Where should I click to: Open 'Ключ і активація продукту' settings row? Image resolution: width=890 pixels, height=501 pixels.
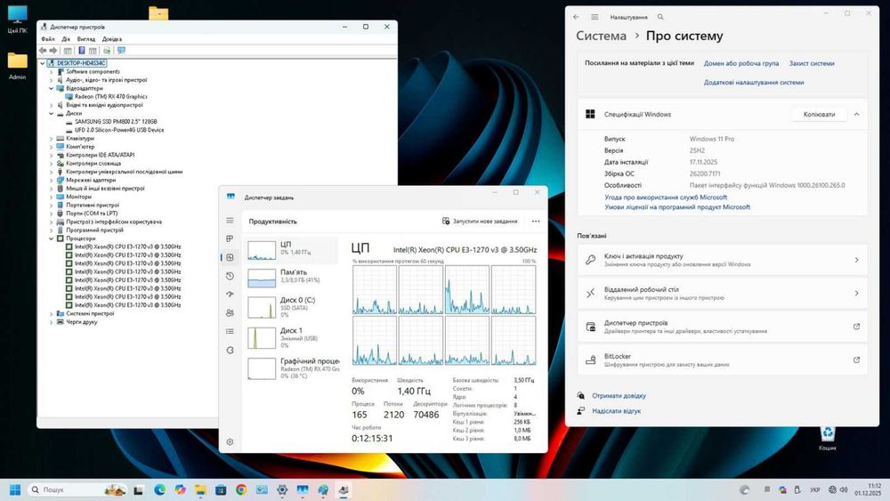pos(722,260)
